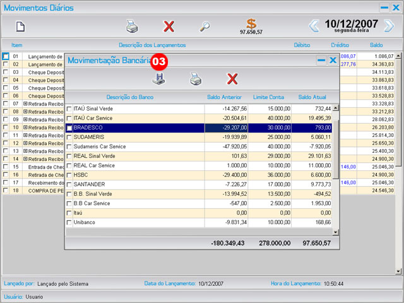Open the magnifying glass search tool
The width and height of the screenshot is (404, 303).
205,27
